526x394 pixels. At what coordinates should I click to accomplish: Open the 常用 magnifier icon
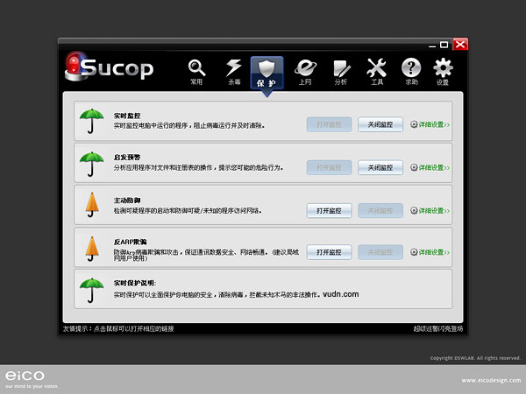point(196,70)
